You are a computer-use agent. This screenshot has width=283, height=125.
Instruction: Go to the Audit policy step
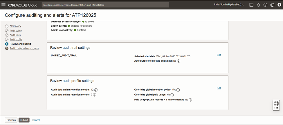pyautogui.click(x=16, y=31)
